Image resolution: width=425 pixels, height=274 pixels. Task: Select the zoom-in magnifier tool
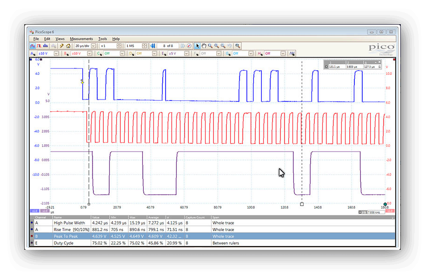click(216, 46)
